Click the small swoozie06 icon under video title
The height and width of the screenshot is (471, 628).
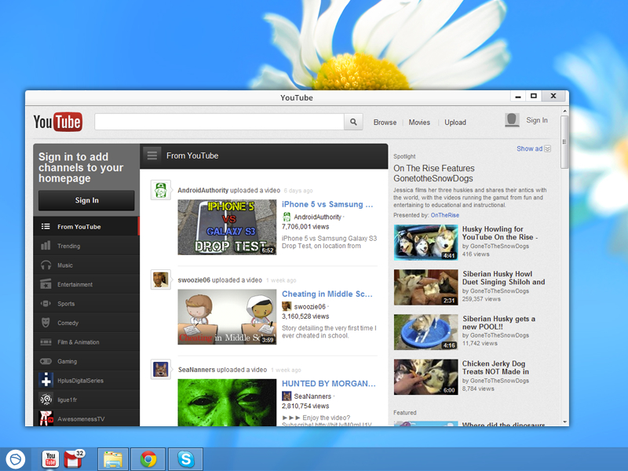pyautogui.click(x=287, y=306)
